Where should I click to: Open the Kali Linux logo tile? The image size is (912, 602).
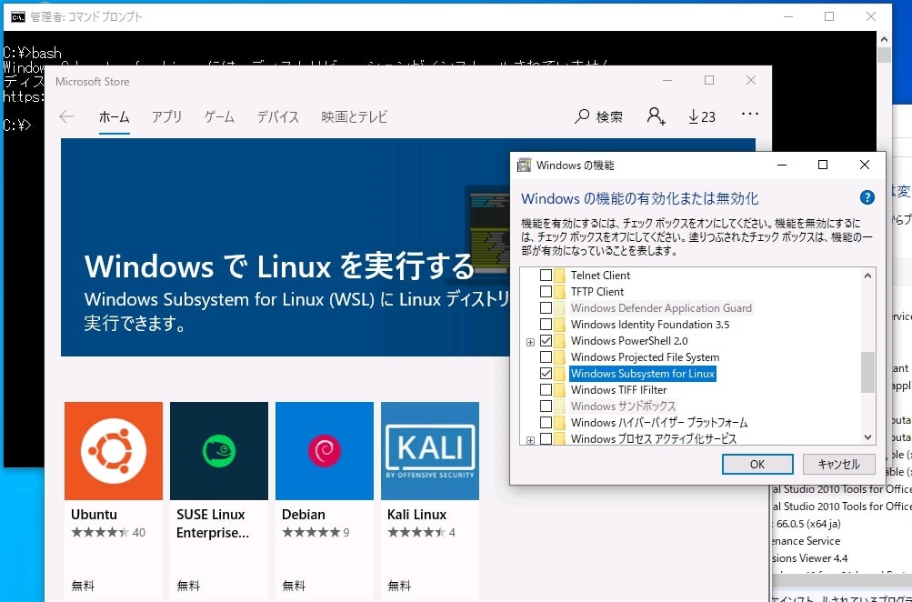pos(430,451)
